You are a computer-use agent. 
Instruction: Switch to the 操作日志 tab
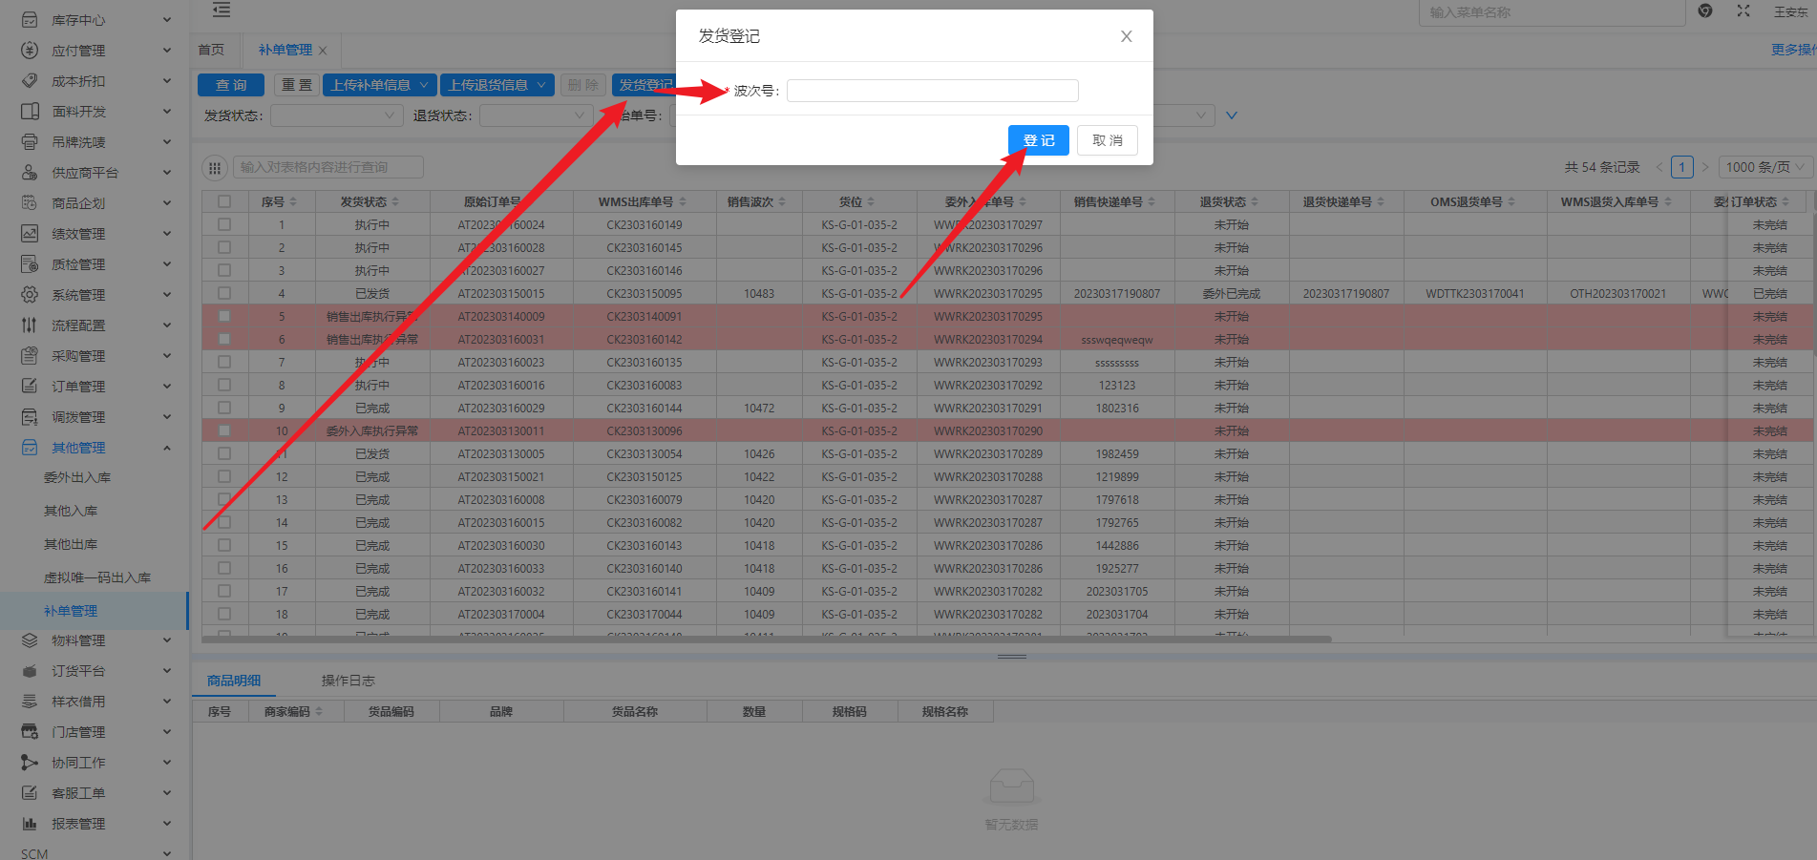[348, 681]
